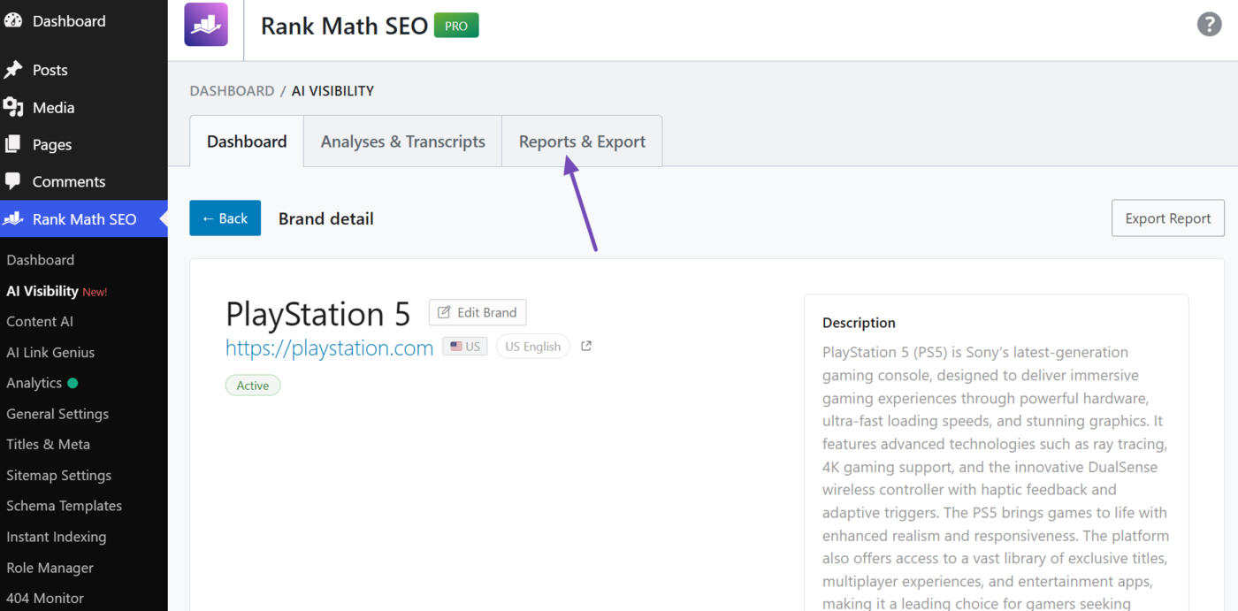
Task: Click the Pages icon in sidebar
Action: click(13, 144)
